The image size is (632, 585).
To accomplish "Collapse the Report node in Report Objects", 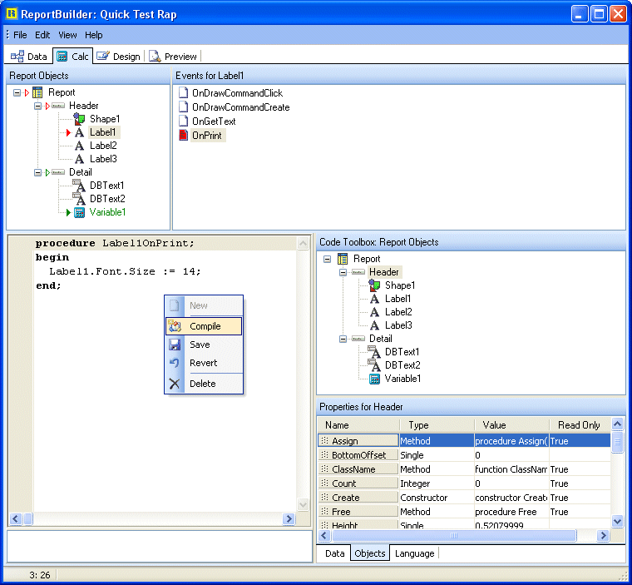I will pyautogui.click(x=17, y=93).
